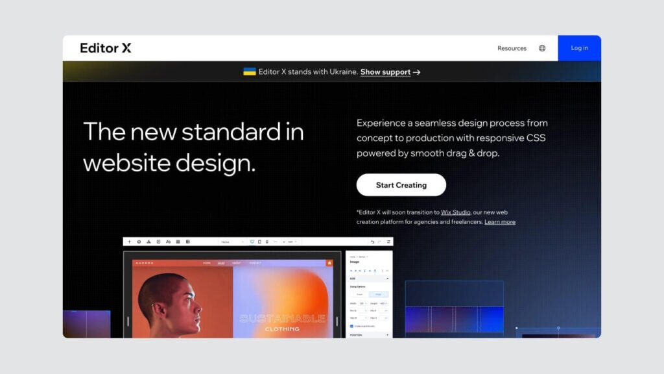Click HOME in the preview site navigation
The width and height of the screenshot is (664, 374).
click(207, 263)
